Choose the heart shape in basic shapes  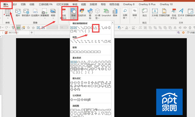(96, 69)
